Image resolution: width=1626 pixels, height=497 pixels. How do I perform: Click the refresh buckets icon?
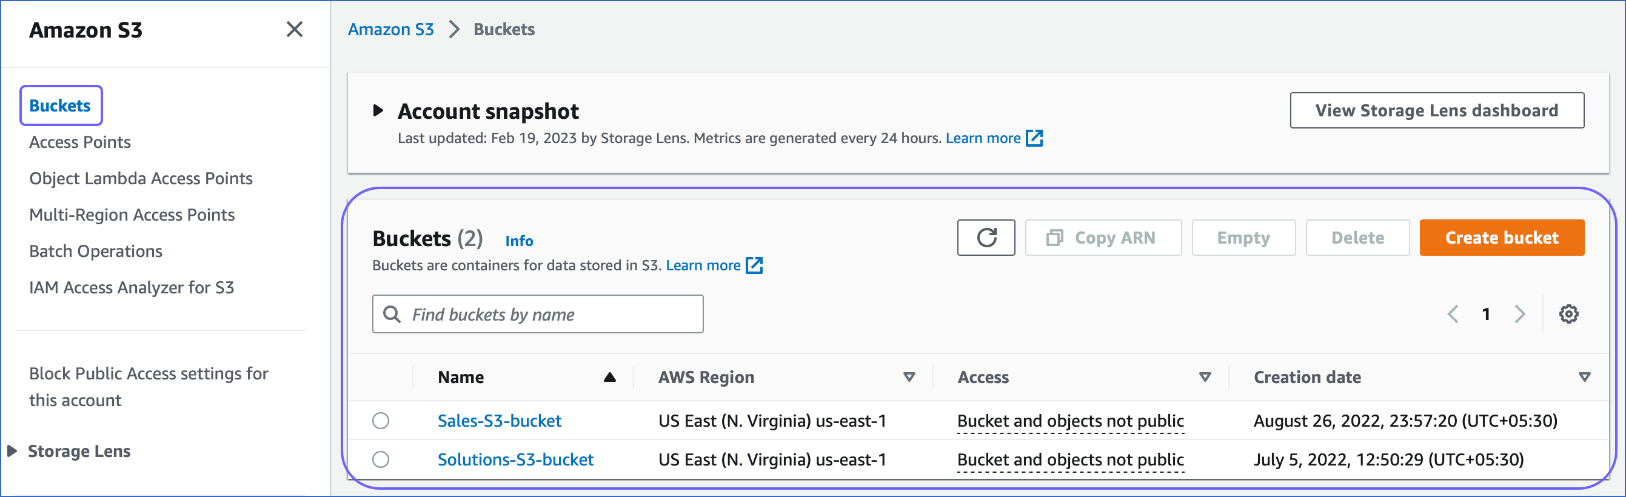click(986, 238)
